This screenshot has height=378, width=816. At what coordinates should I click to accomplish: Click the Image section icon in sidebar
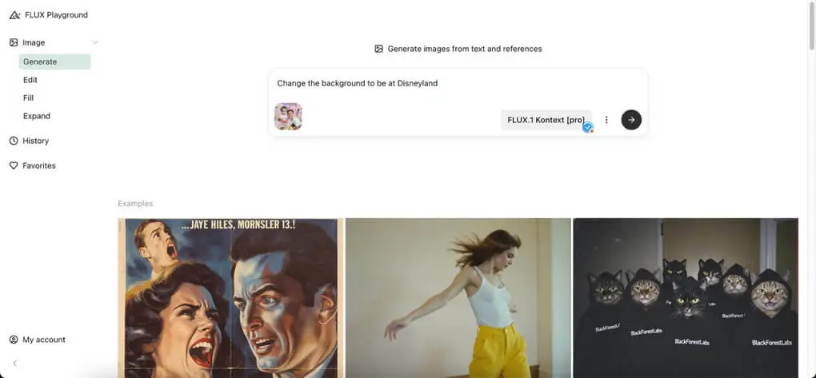pyautogui.click(x=14, y=42)
